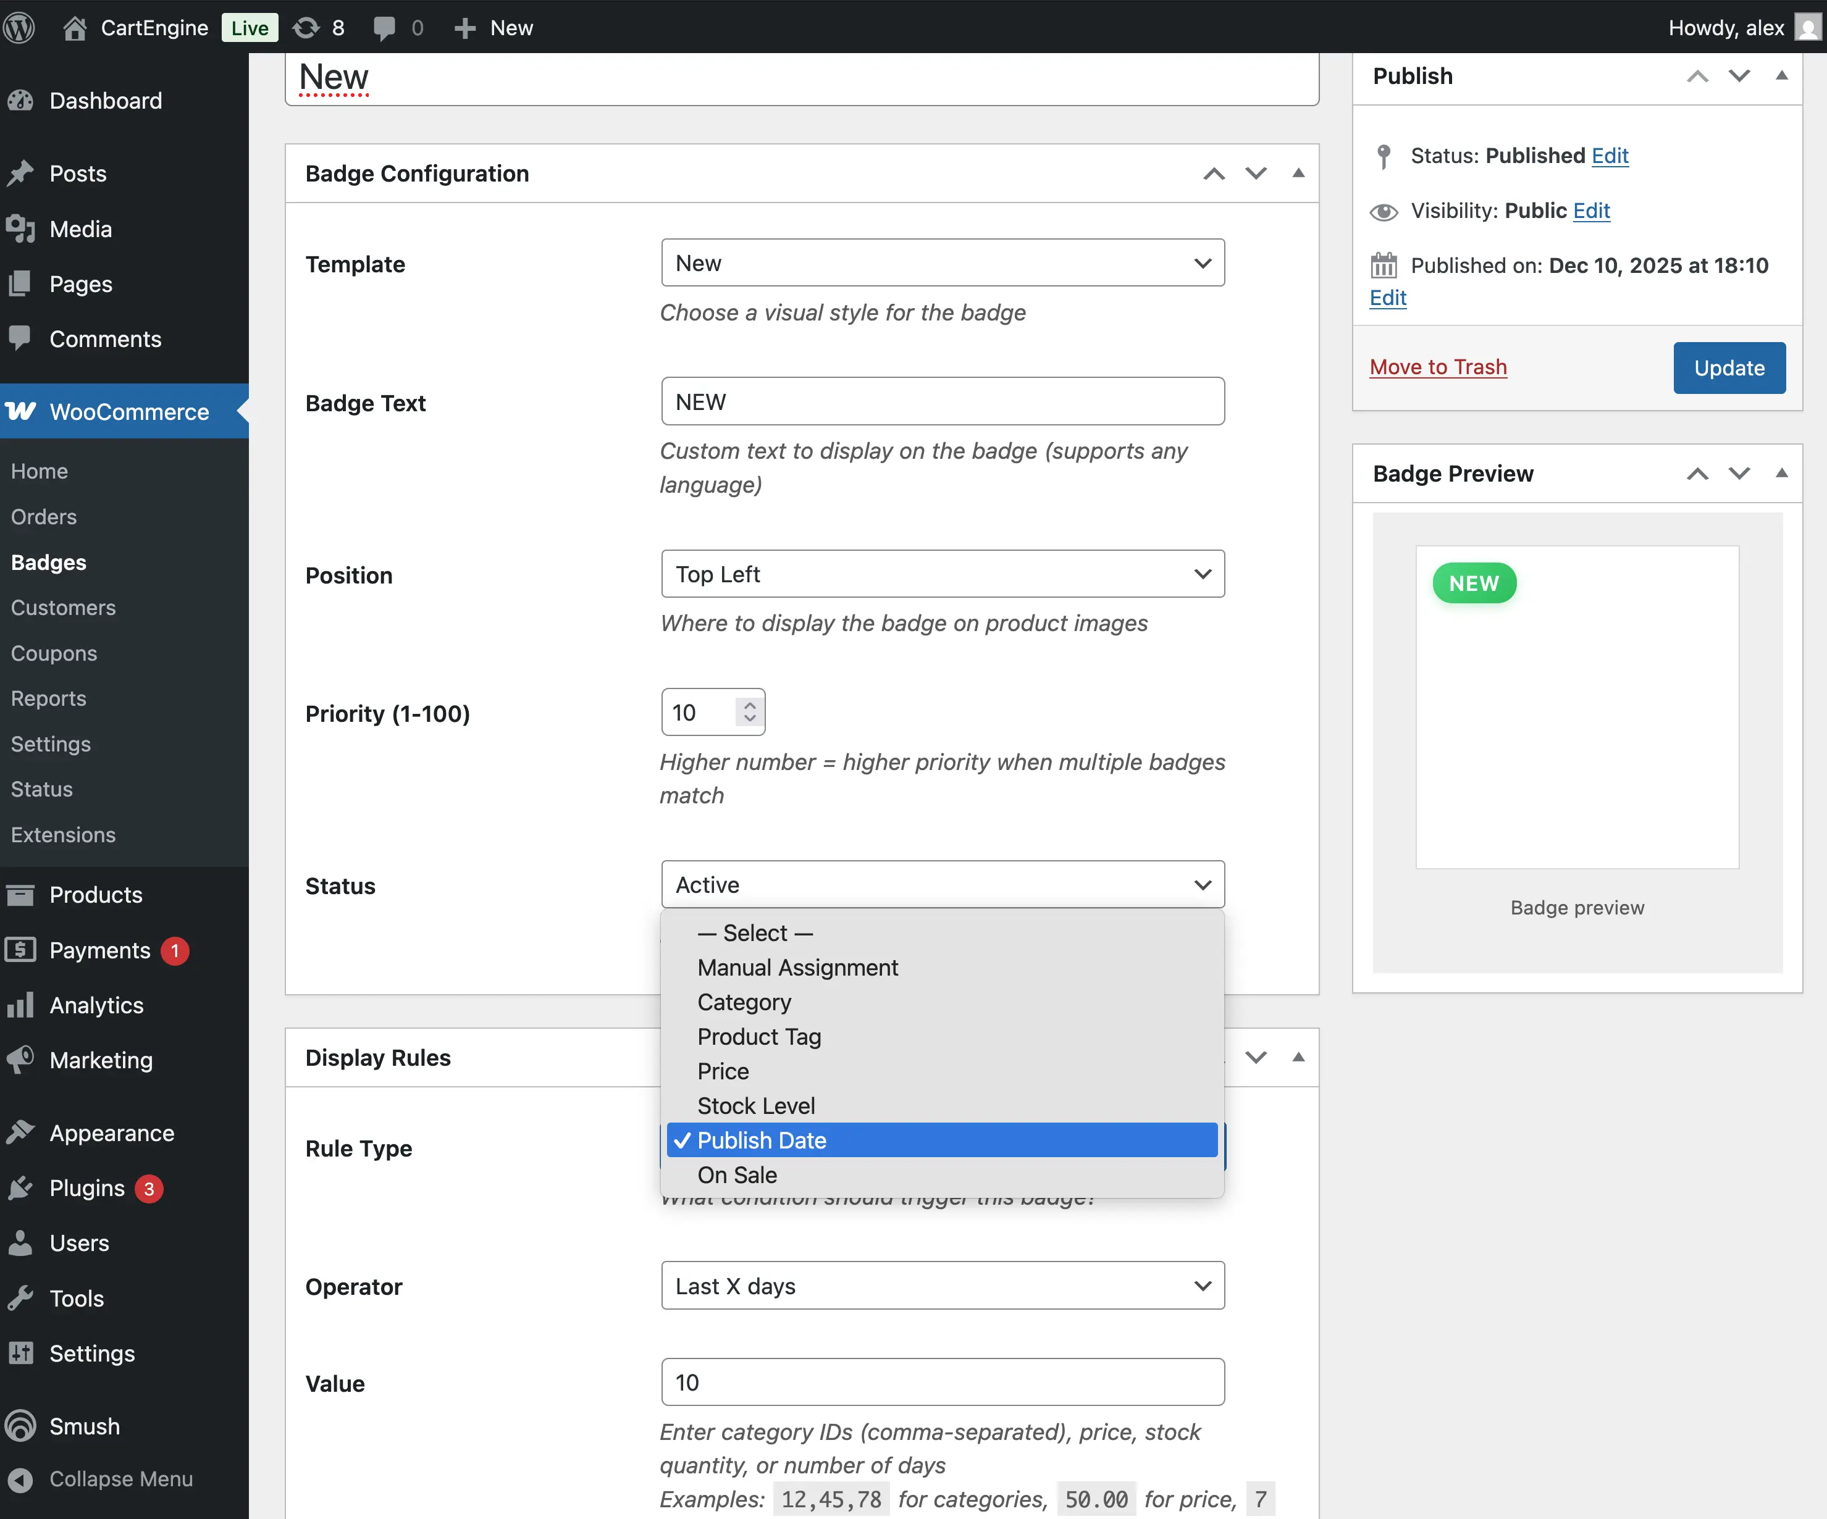Click the Update button

coord(1729,368)
